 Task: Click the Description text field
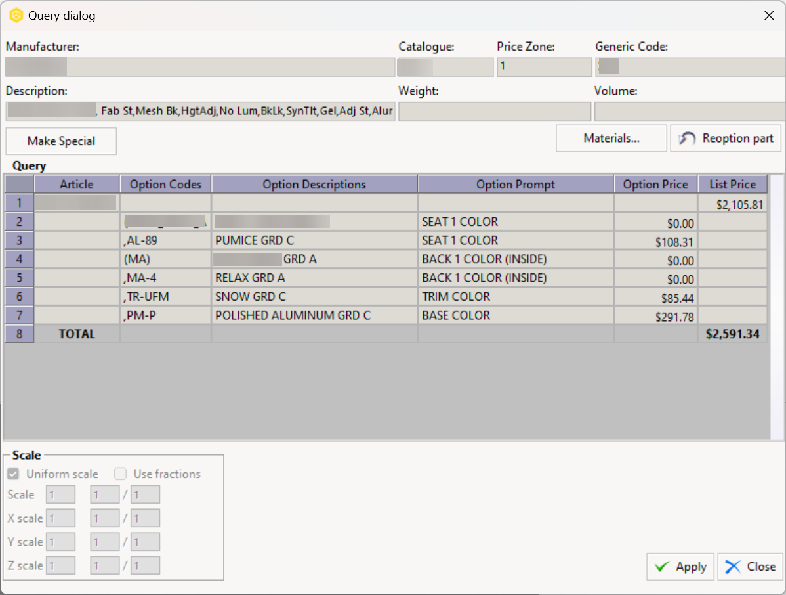[x=201, y=112]
